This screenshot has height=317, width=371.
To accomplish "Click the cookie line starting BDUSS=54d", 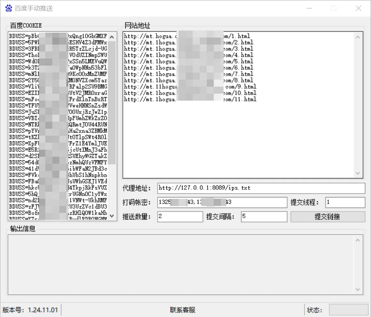I will point(58,163).
